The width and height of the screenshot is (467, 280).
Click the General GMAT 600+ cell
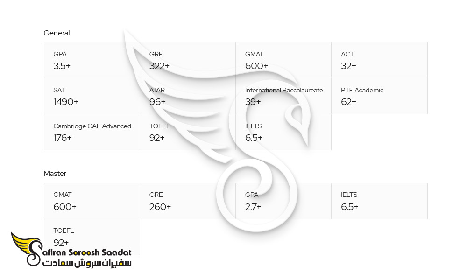point(283,60)
